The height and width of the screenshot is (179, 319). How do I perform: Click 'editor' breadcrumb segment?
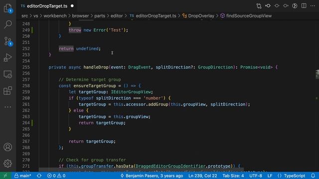(117, 16)
